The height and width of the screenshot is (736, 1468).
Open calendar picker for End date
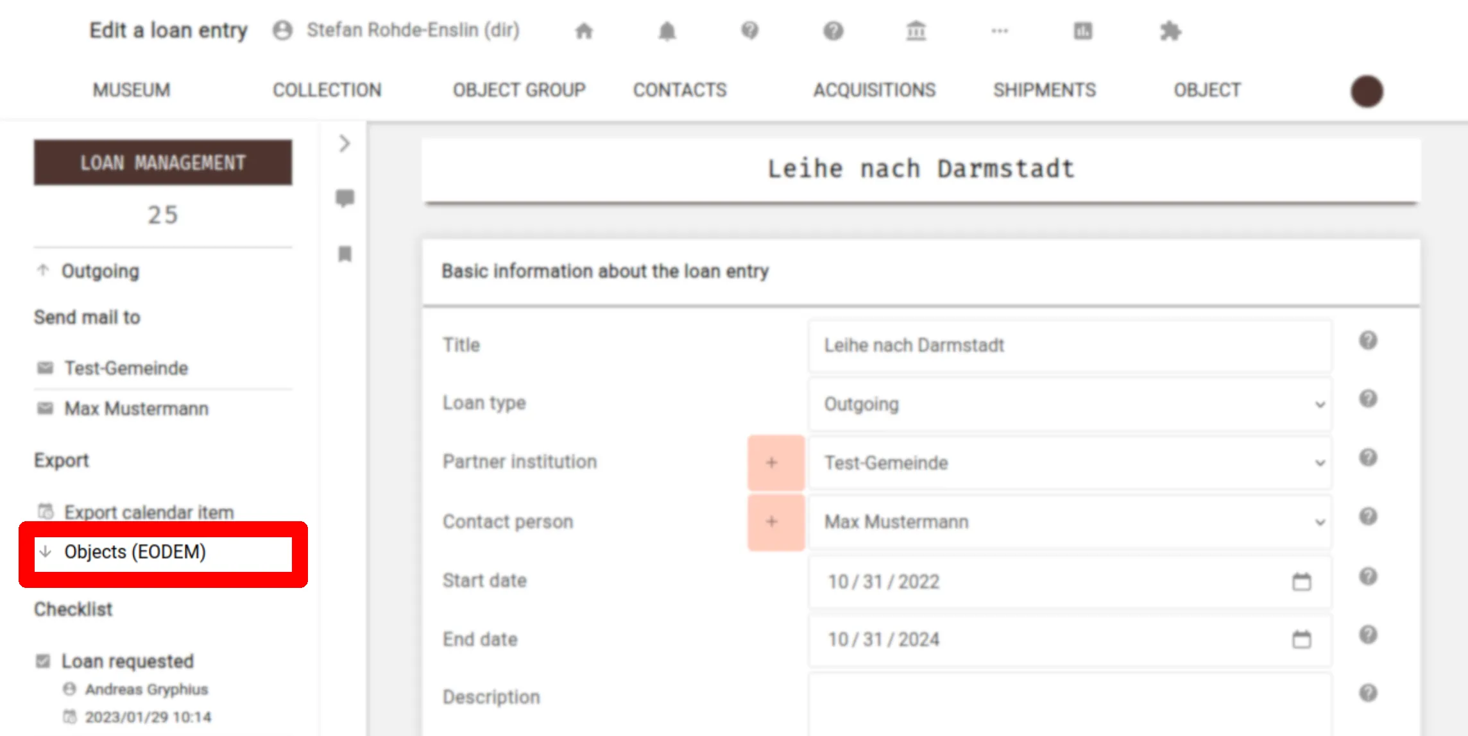point(1301,639)
